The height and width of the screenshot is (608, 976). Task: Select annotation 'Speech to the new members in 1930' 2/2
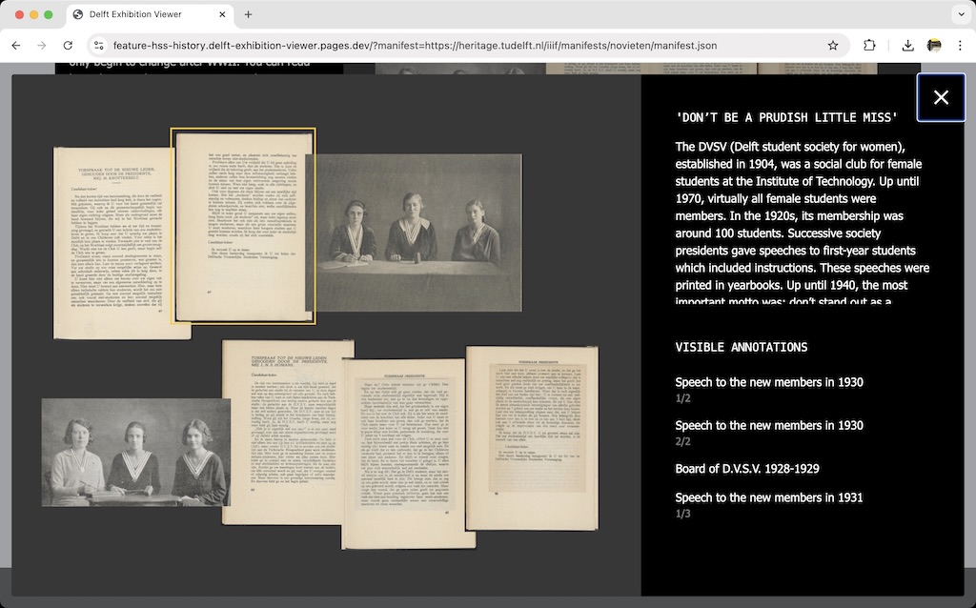pos(769,433)
